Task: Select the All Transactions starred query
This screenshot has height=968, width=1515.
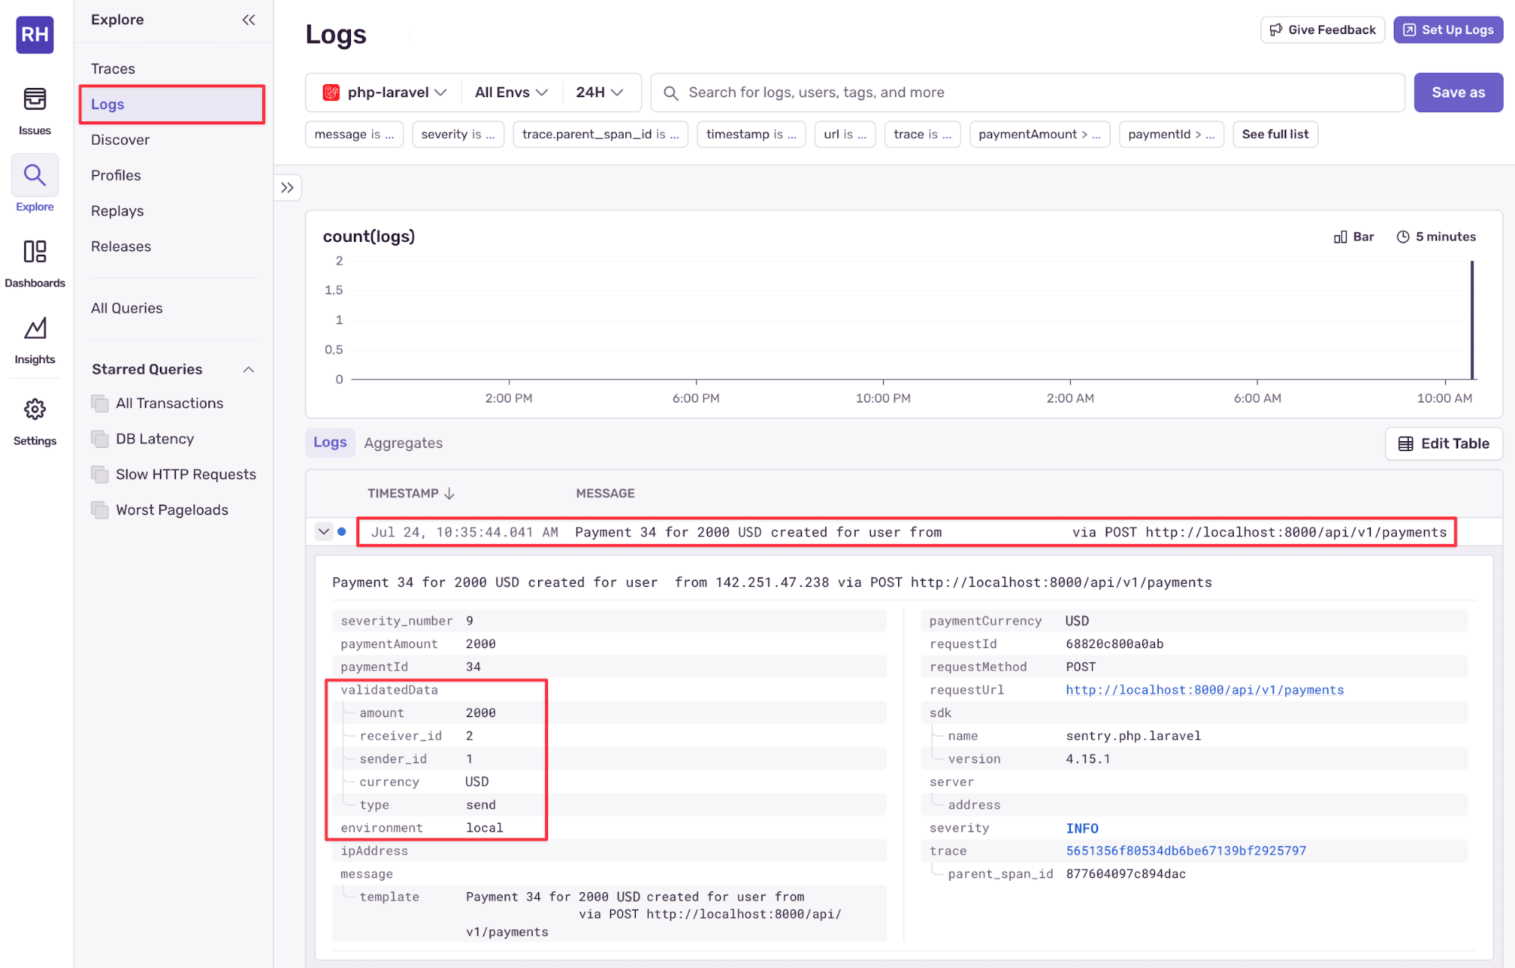Action: (x=169, y=403)
